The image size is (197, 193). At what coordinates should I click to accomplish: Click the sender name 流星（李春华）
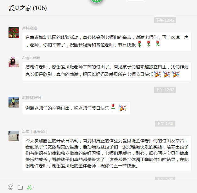pyautogui.click(x=35, y=132)
